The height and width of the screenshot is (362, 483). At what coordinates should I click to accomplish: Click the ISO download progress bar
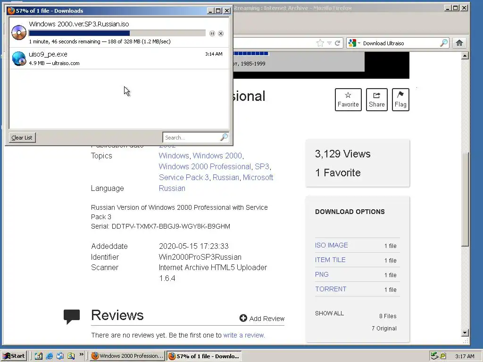coord(117,33)
